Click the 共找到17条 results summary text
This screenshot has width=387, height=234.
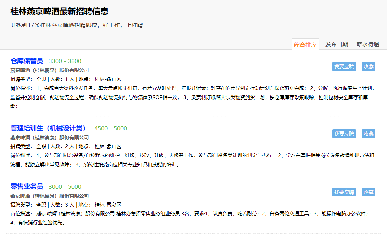77,25
